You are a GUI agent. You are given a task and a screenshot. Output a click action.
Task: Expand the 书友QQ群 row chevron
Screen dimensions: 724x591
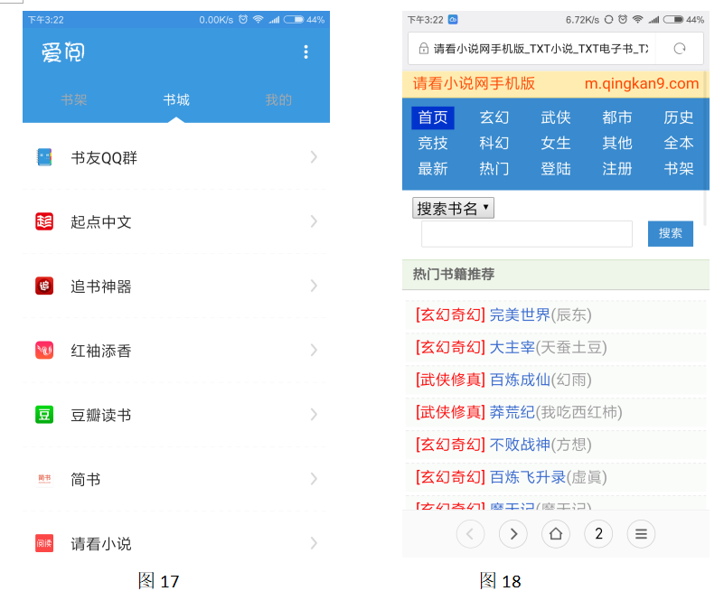[x=314, y=157]
